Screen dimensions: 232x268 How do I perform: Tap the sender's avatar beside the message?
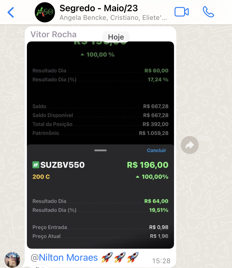tap(13, 259)
